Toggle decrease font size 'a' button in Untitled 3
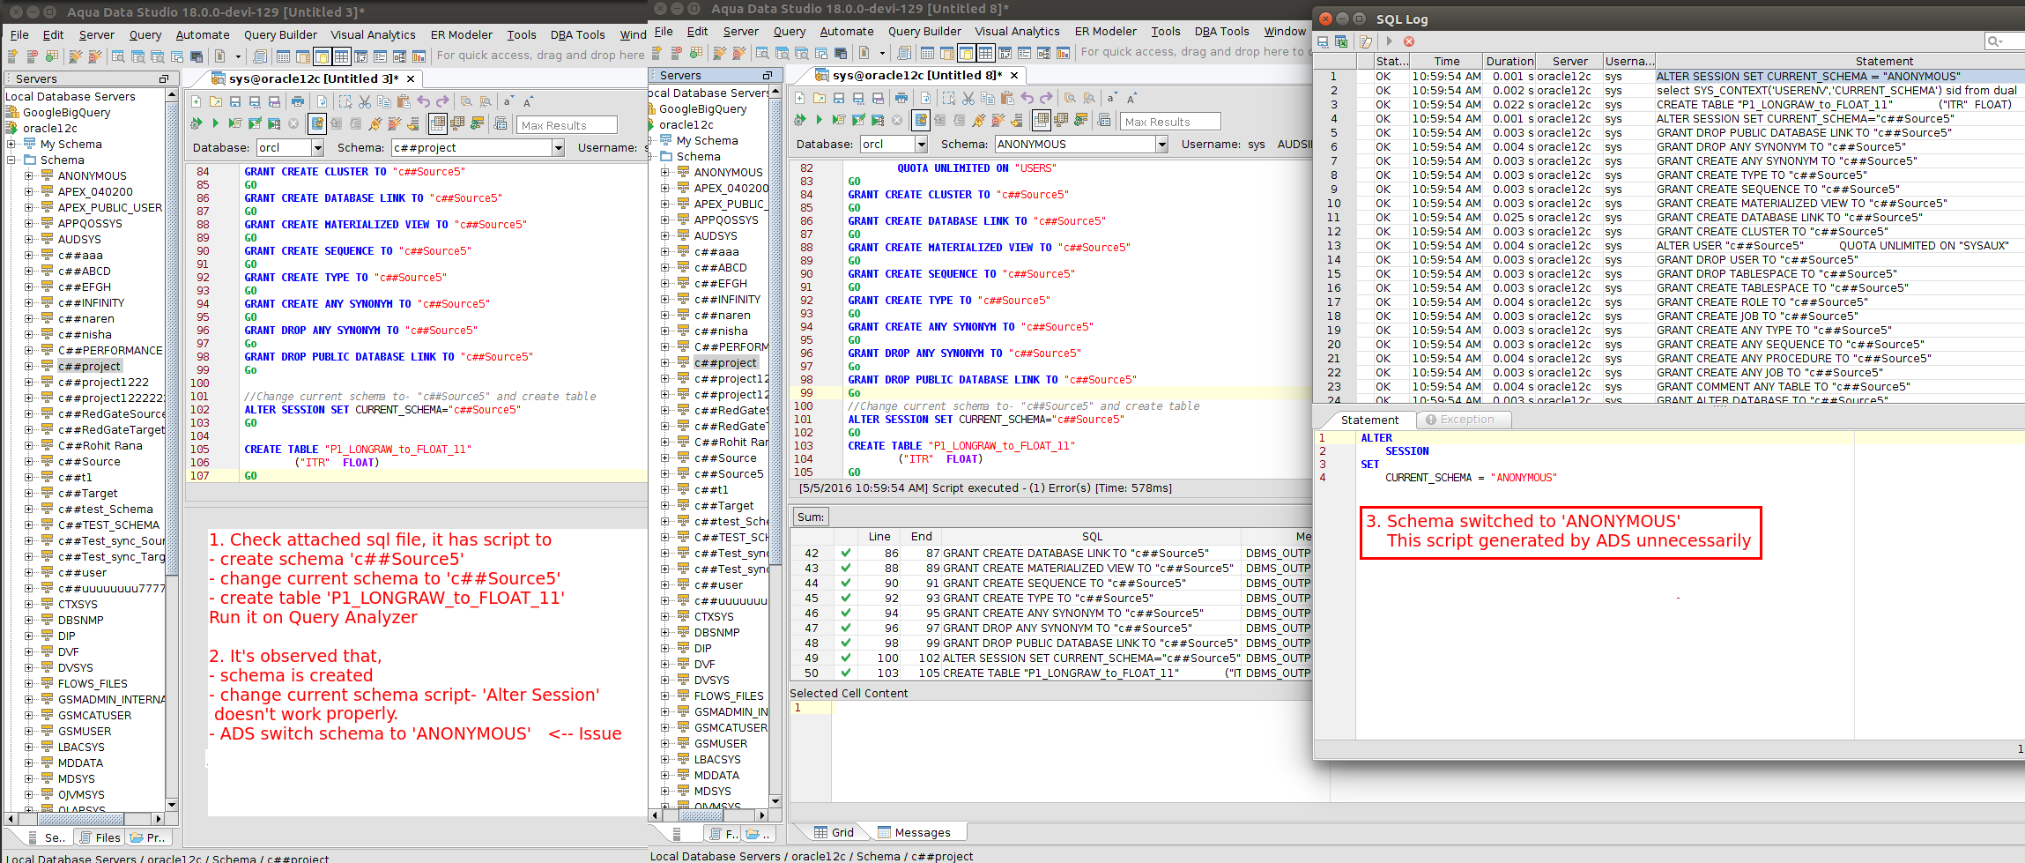The height and width of the screenshot is (863, 2025). (x=508, y=102)
